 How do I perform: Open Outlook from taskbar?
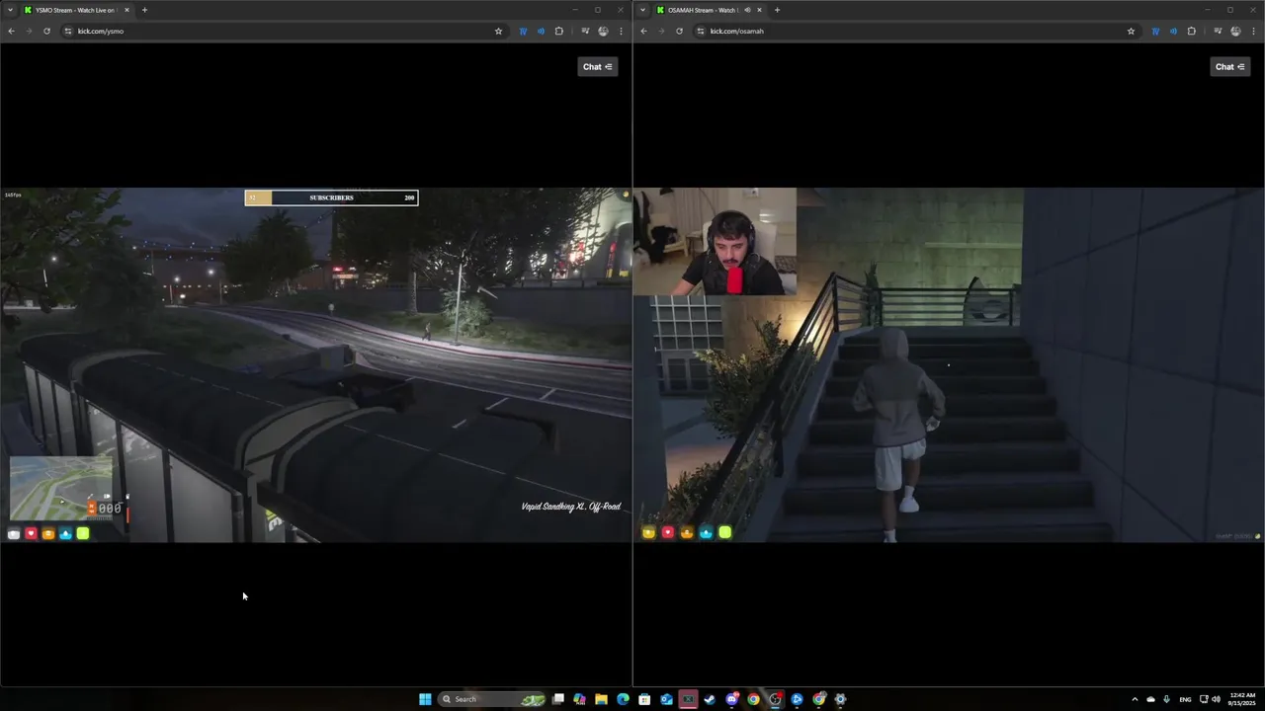[x=666, y=699]
